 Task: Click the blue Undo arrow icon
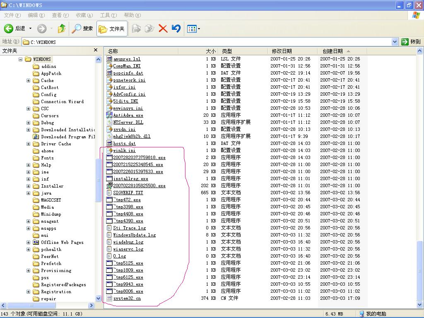click(176, 29)
